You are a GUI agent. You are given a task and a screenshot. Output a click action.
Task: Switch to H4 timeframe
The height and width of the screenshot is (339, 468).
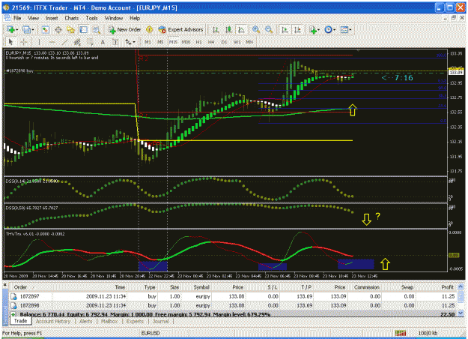point(211,42)
